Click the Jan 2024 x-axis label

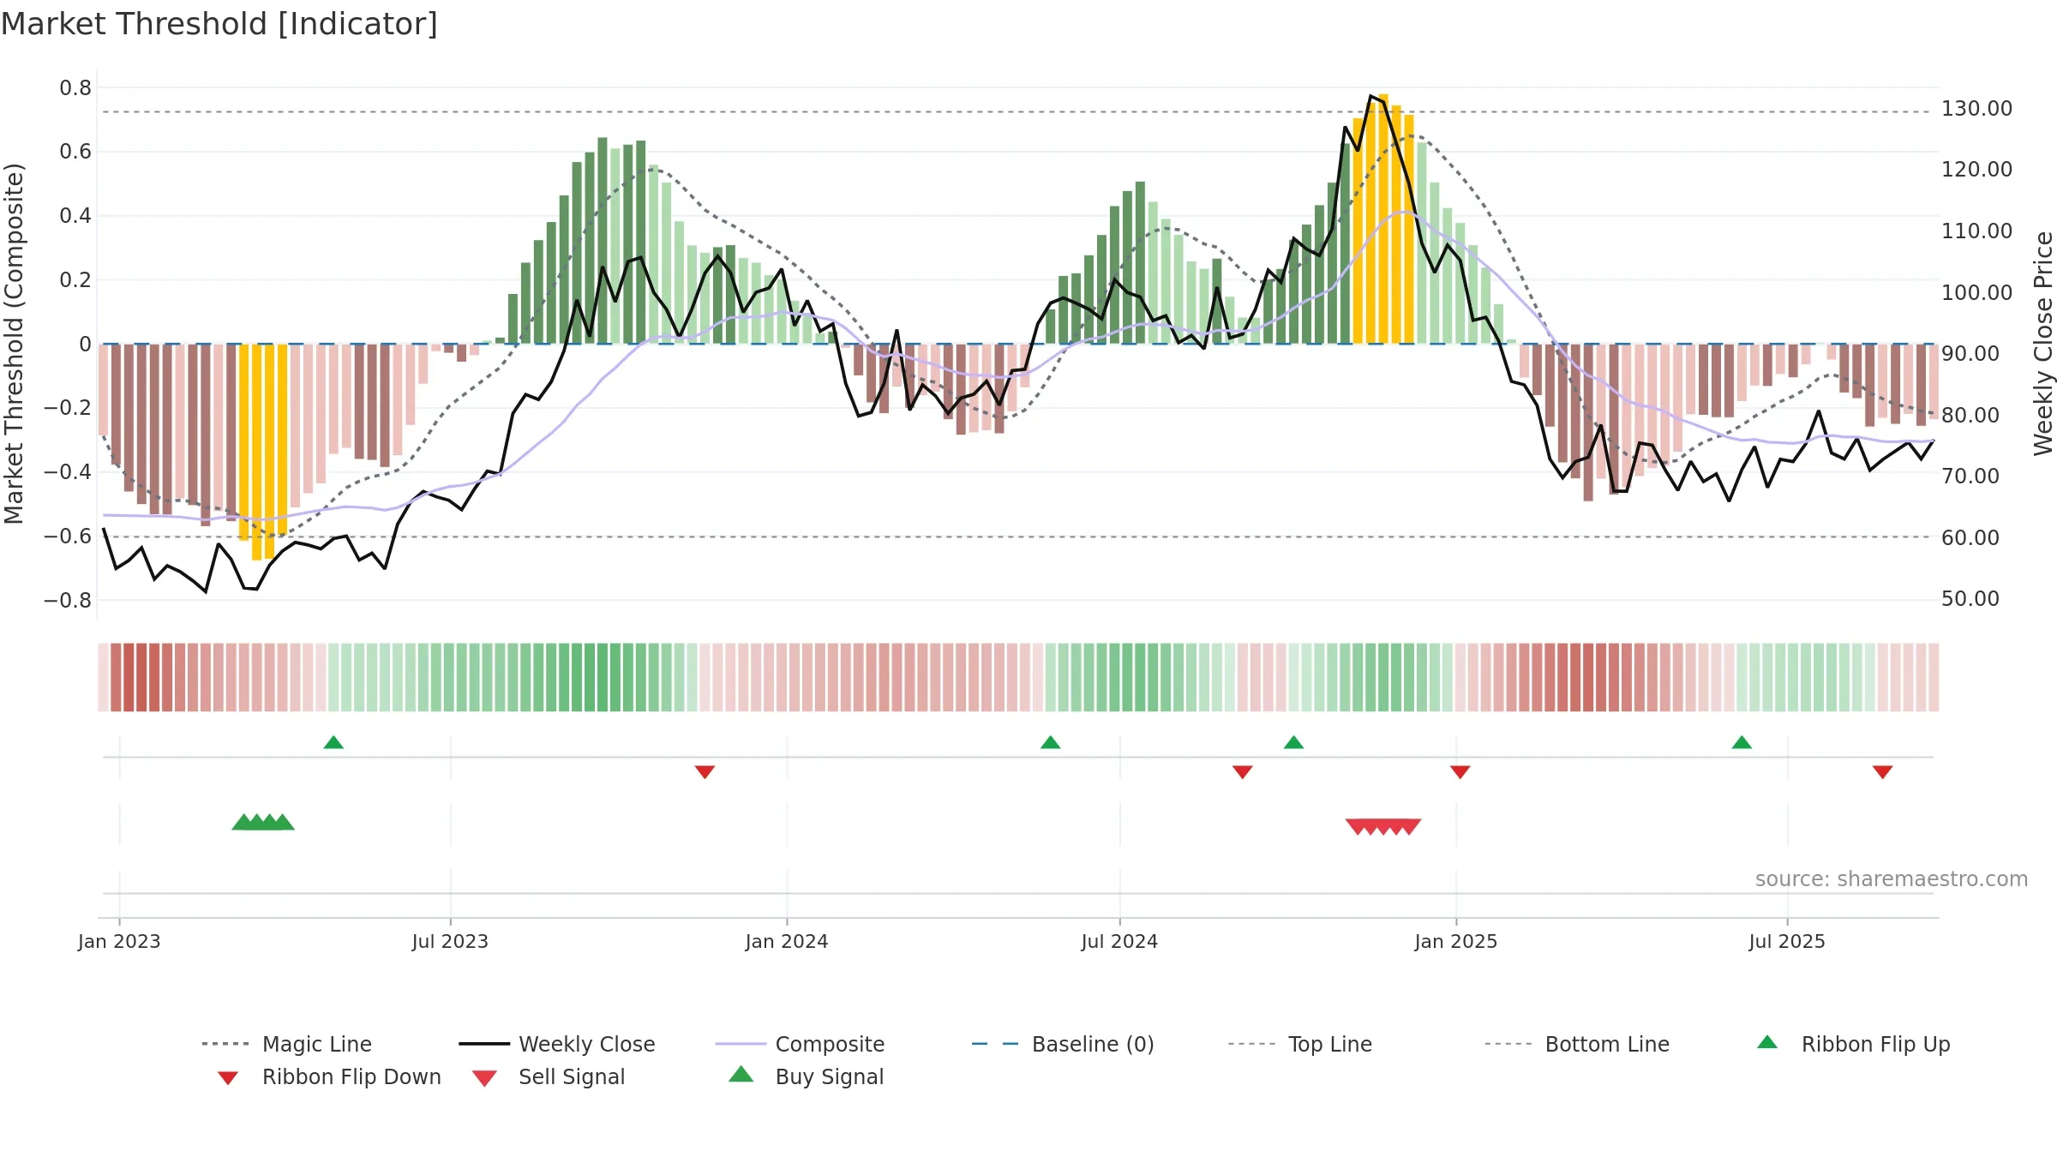tap(787, 942)
